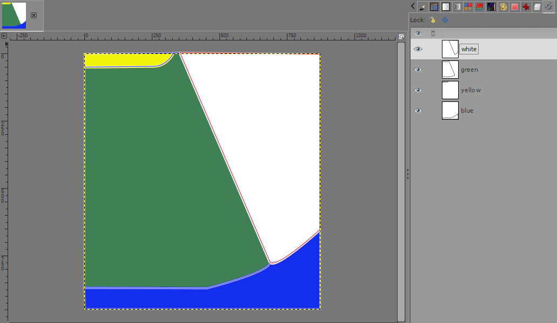Toggle lock position and size
557x323 pixels.
(445, 20)
